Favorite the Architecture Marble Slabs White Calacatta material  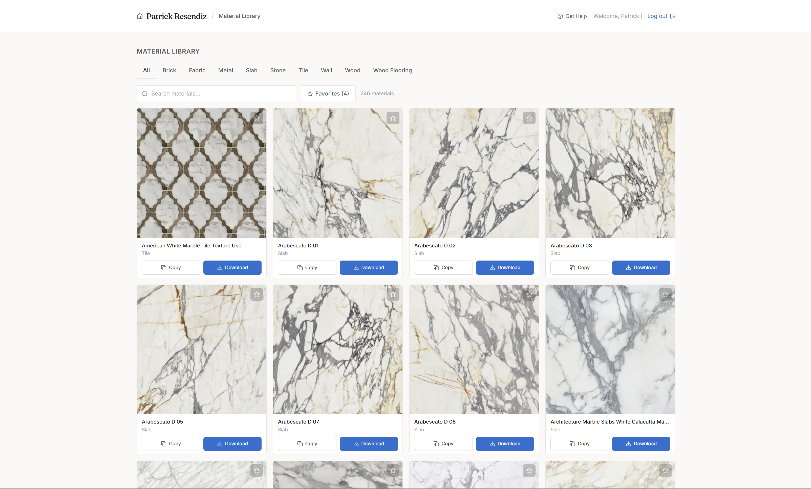tap(666, 294)
